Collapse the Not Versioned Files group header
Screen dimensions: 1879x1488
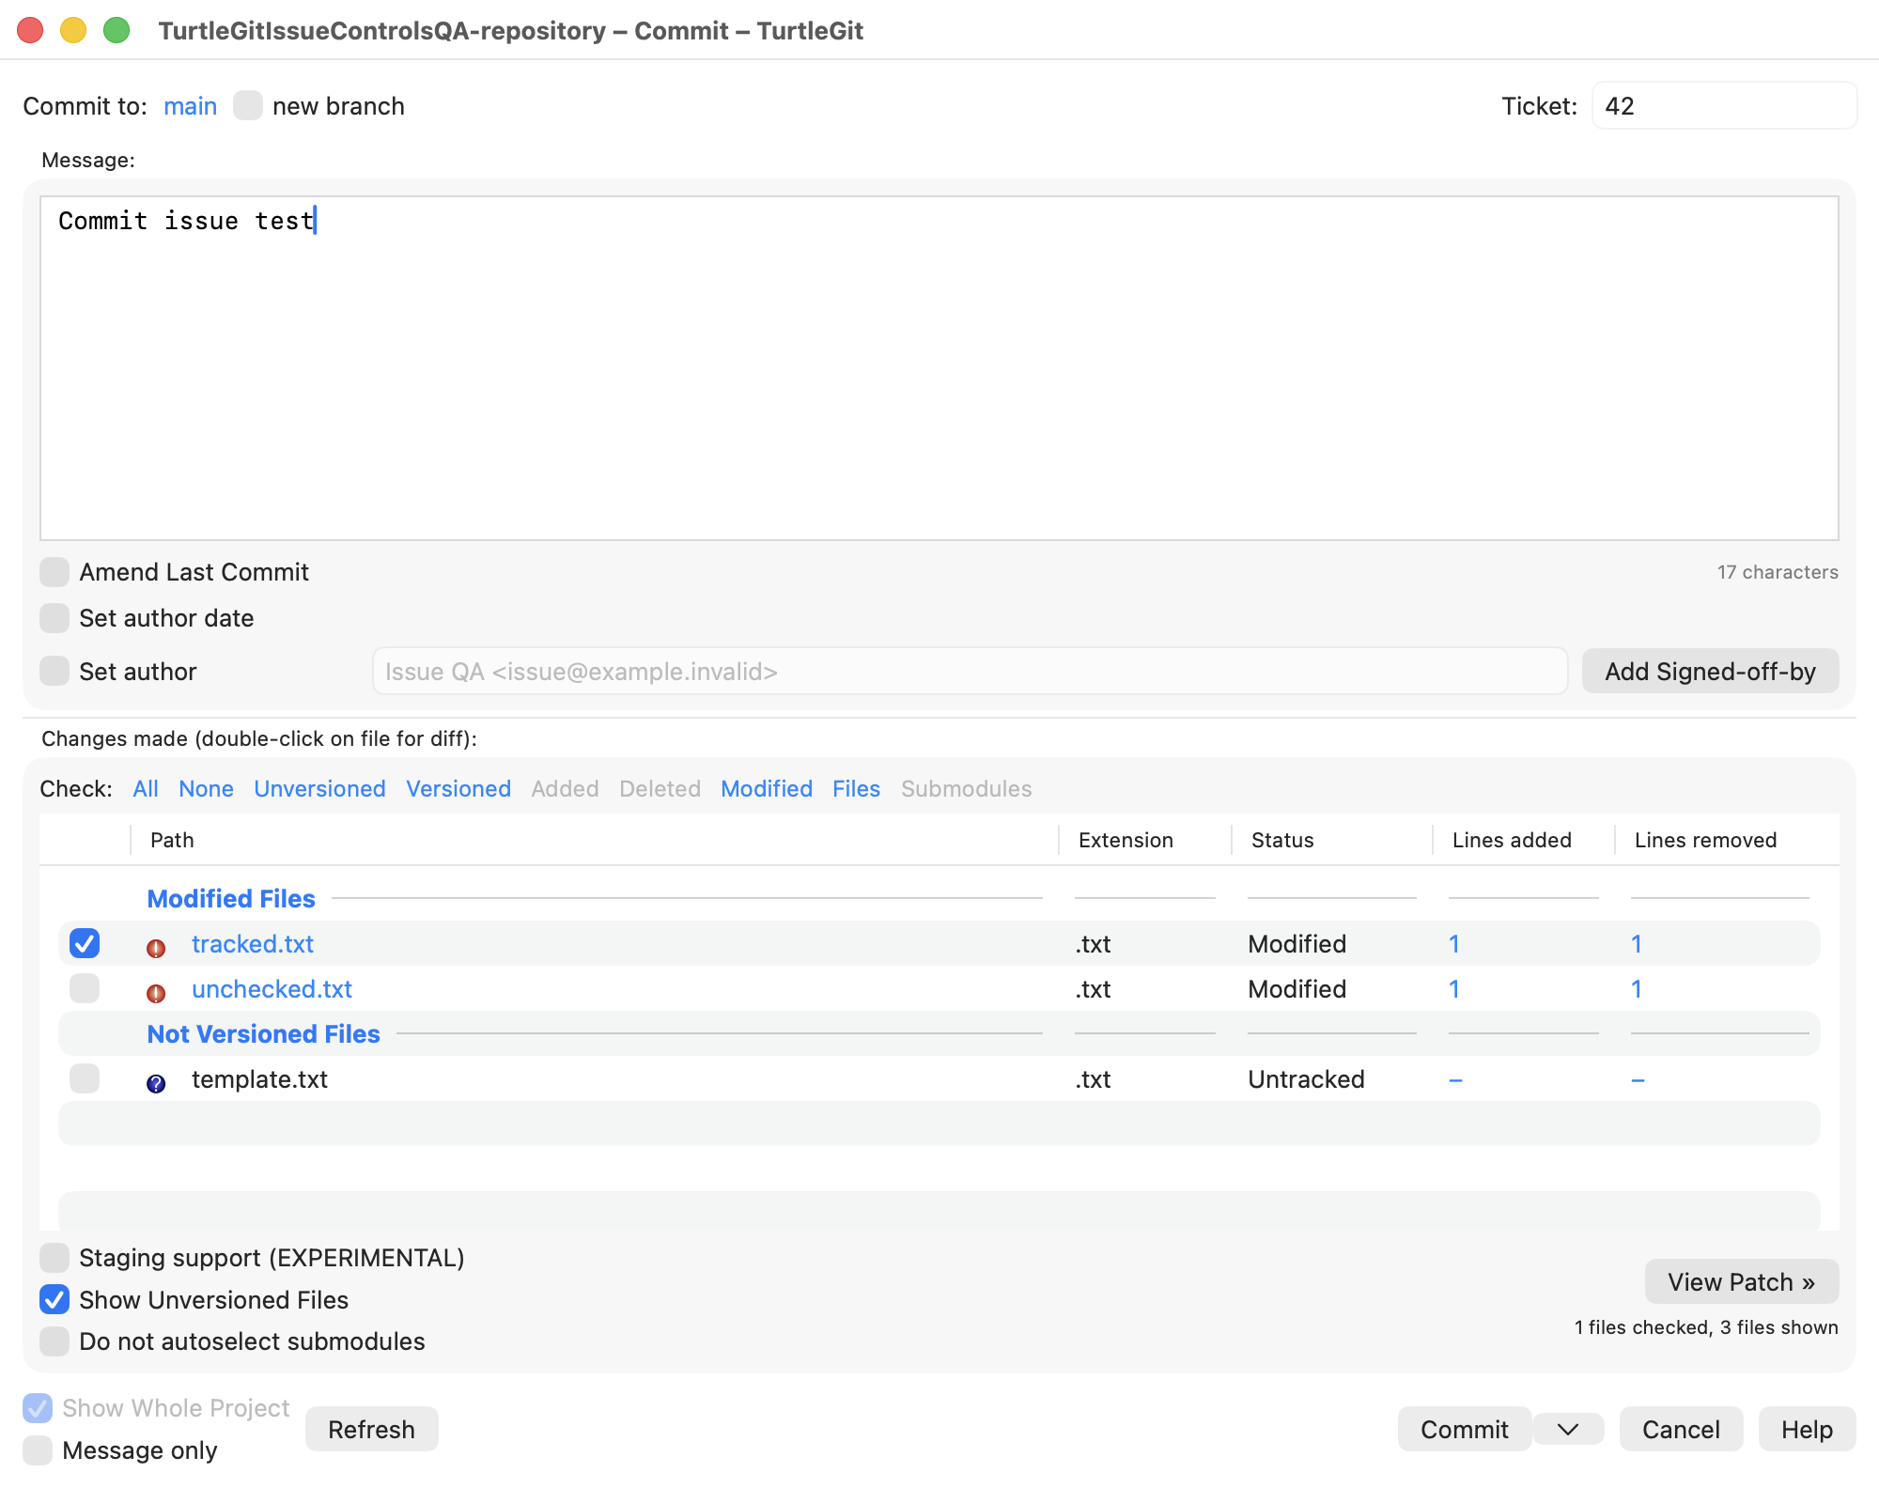[x=264, y=1034]
